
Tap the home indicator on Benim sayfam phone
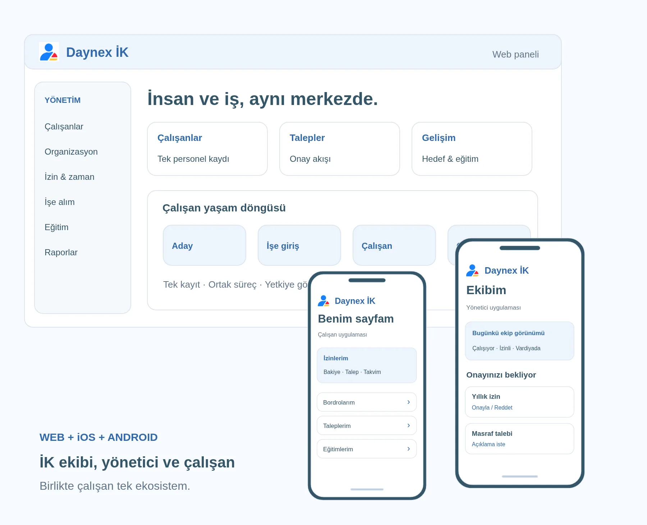[367, 489]
